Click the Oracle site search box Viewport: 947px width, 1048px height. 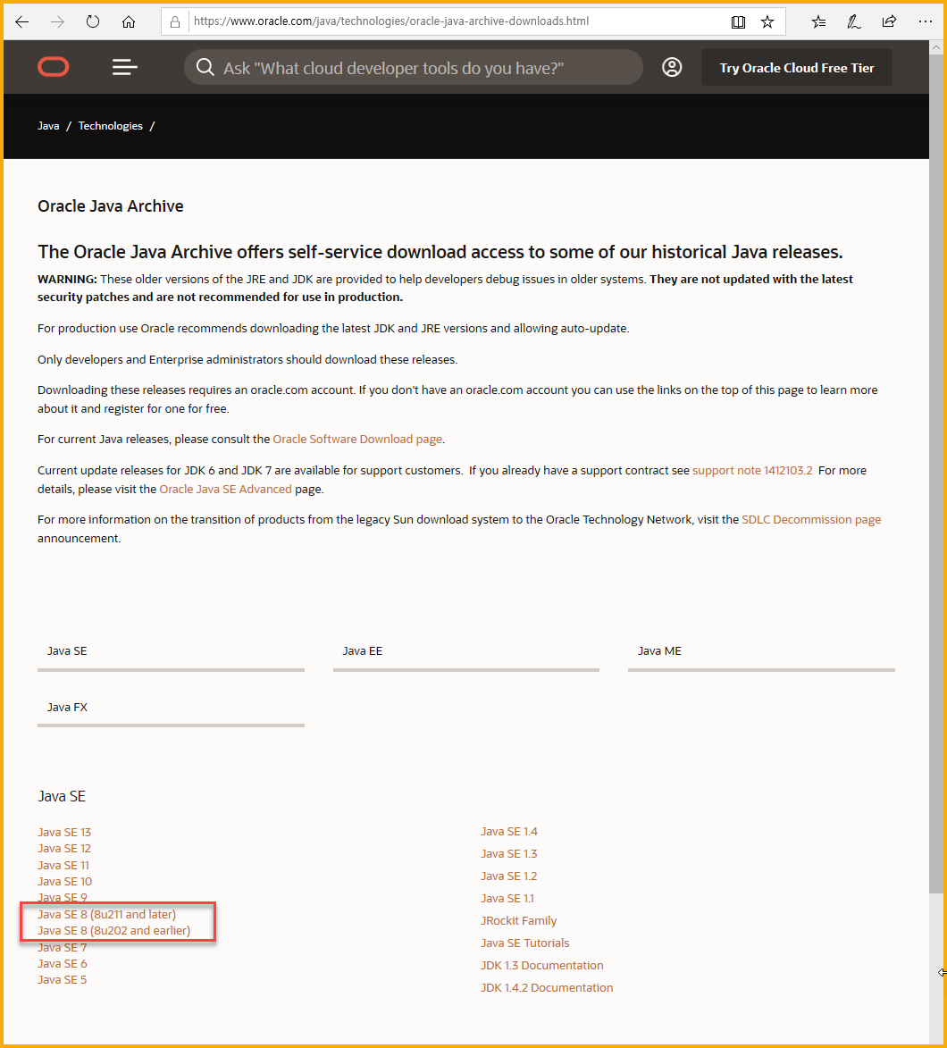tap(413, 68)
